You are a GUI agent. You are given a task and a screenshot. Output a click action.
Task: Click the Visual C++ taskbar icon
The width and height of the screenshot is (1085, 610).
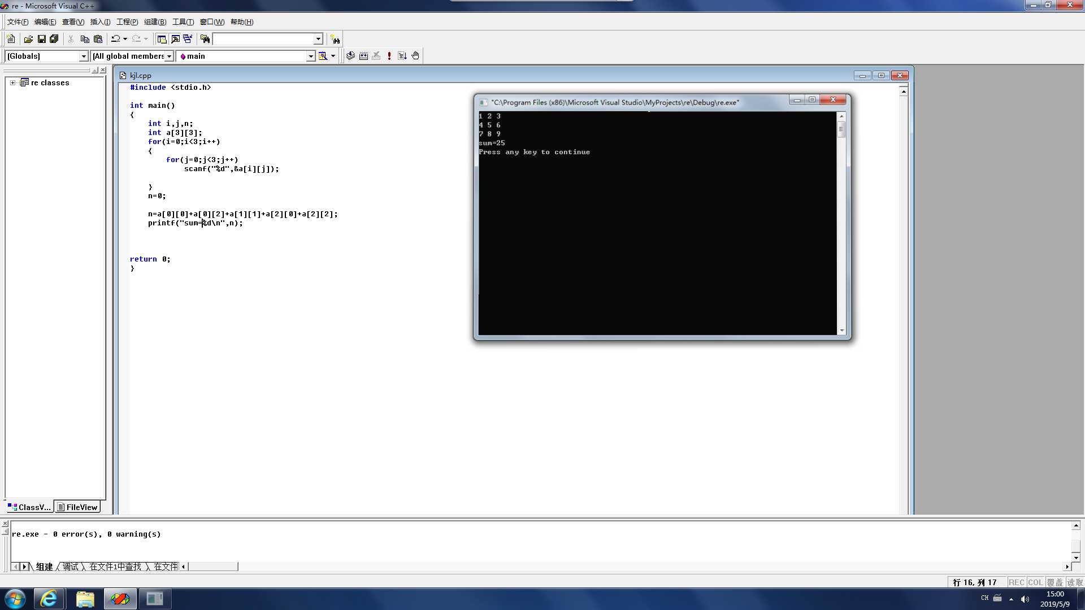120,599
